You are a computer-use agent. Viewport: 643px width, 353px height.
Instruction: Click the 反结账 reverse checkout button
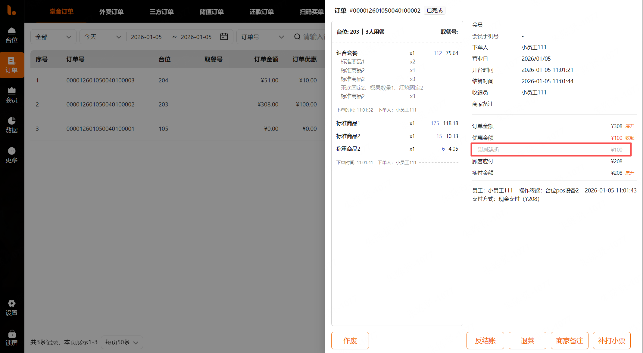click(485, 341)
